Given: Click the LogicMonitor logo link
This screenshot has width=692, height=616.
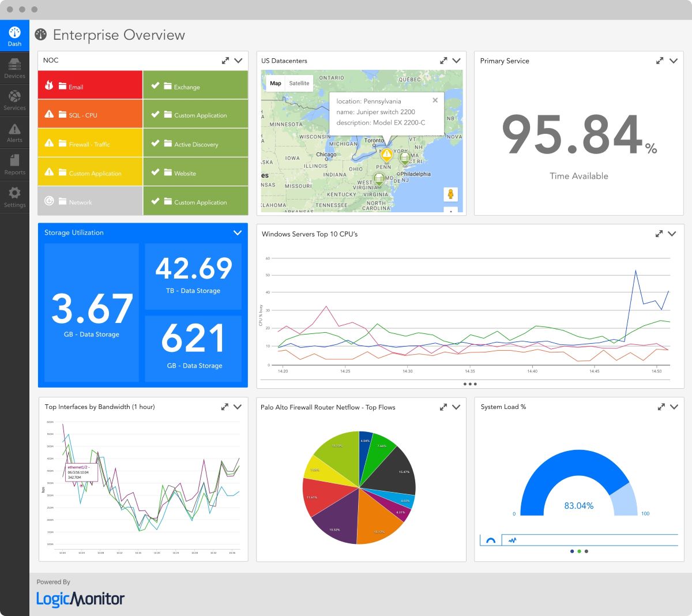Looking at the screenshot, I should point(79,599).
